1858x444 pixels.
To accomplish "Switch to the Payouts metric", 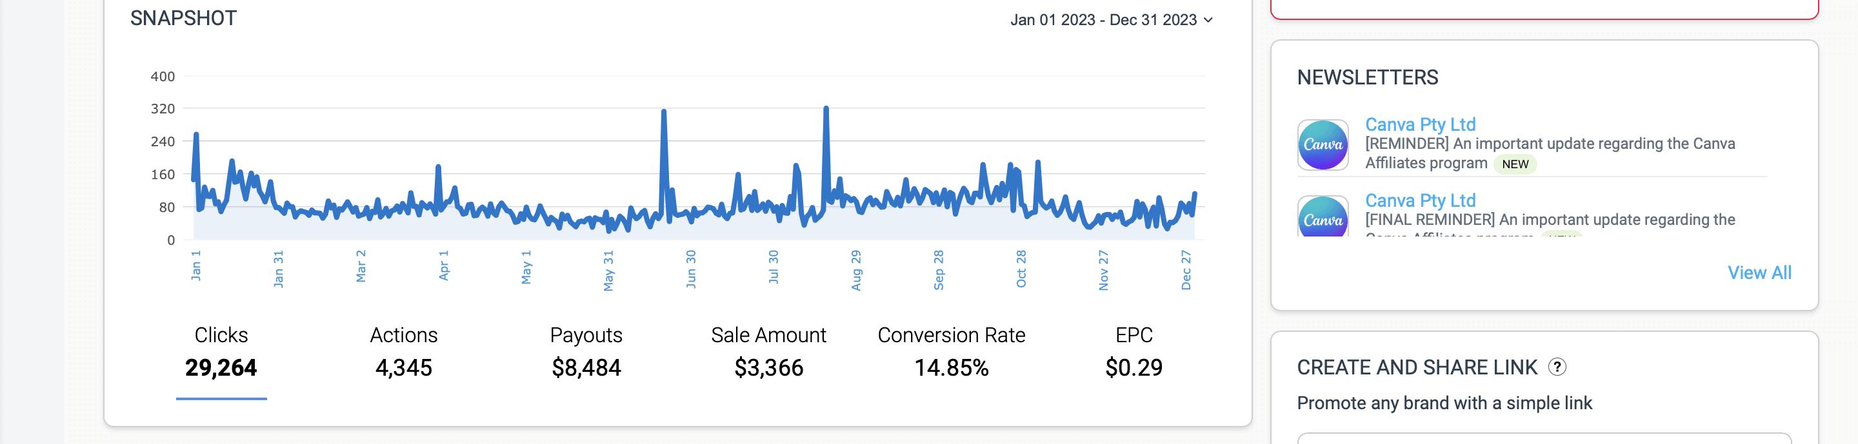I will (x=586, y=352).
